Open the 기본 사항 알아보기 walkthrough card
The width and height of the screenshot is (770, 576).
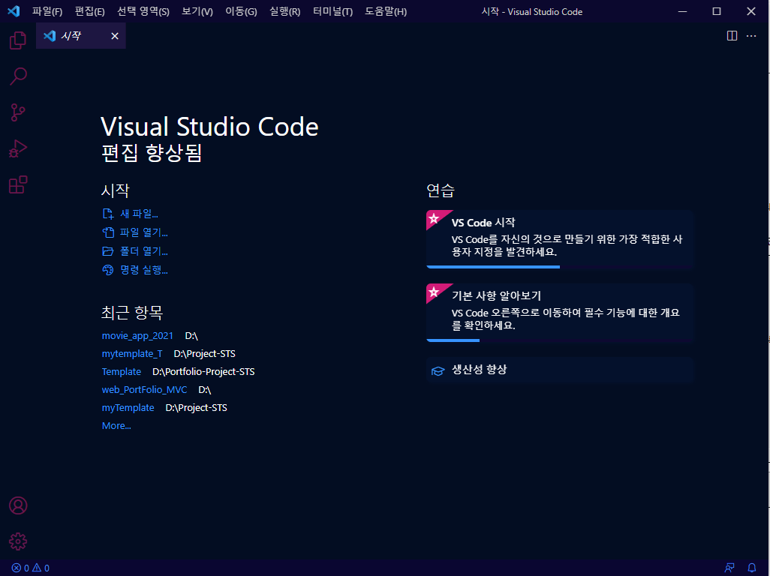point(560,313)
